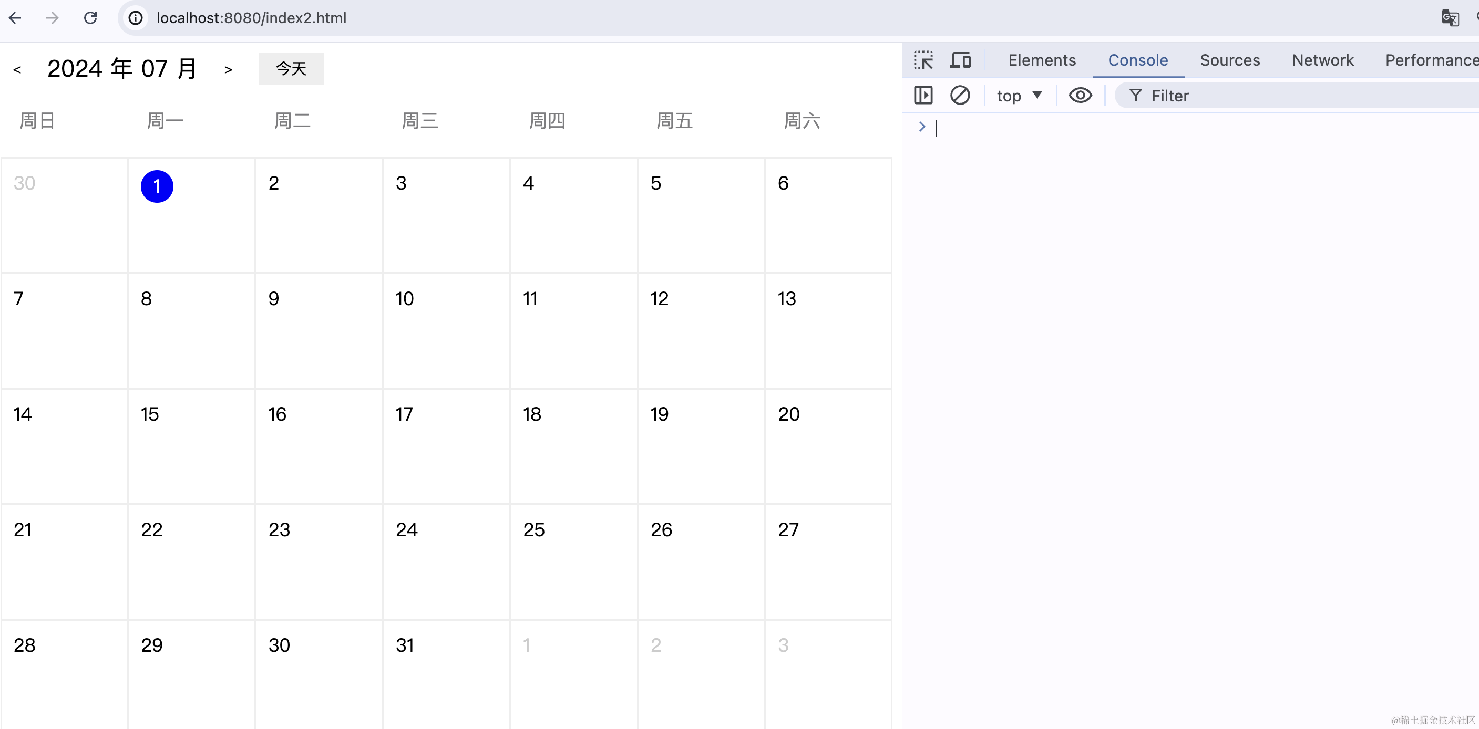
Task: Switch to the Elements tab
Action: coord(1042,60)
